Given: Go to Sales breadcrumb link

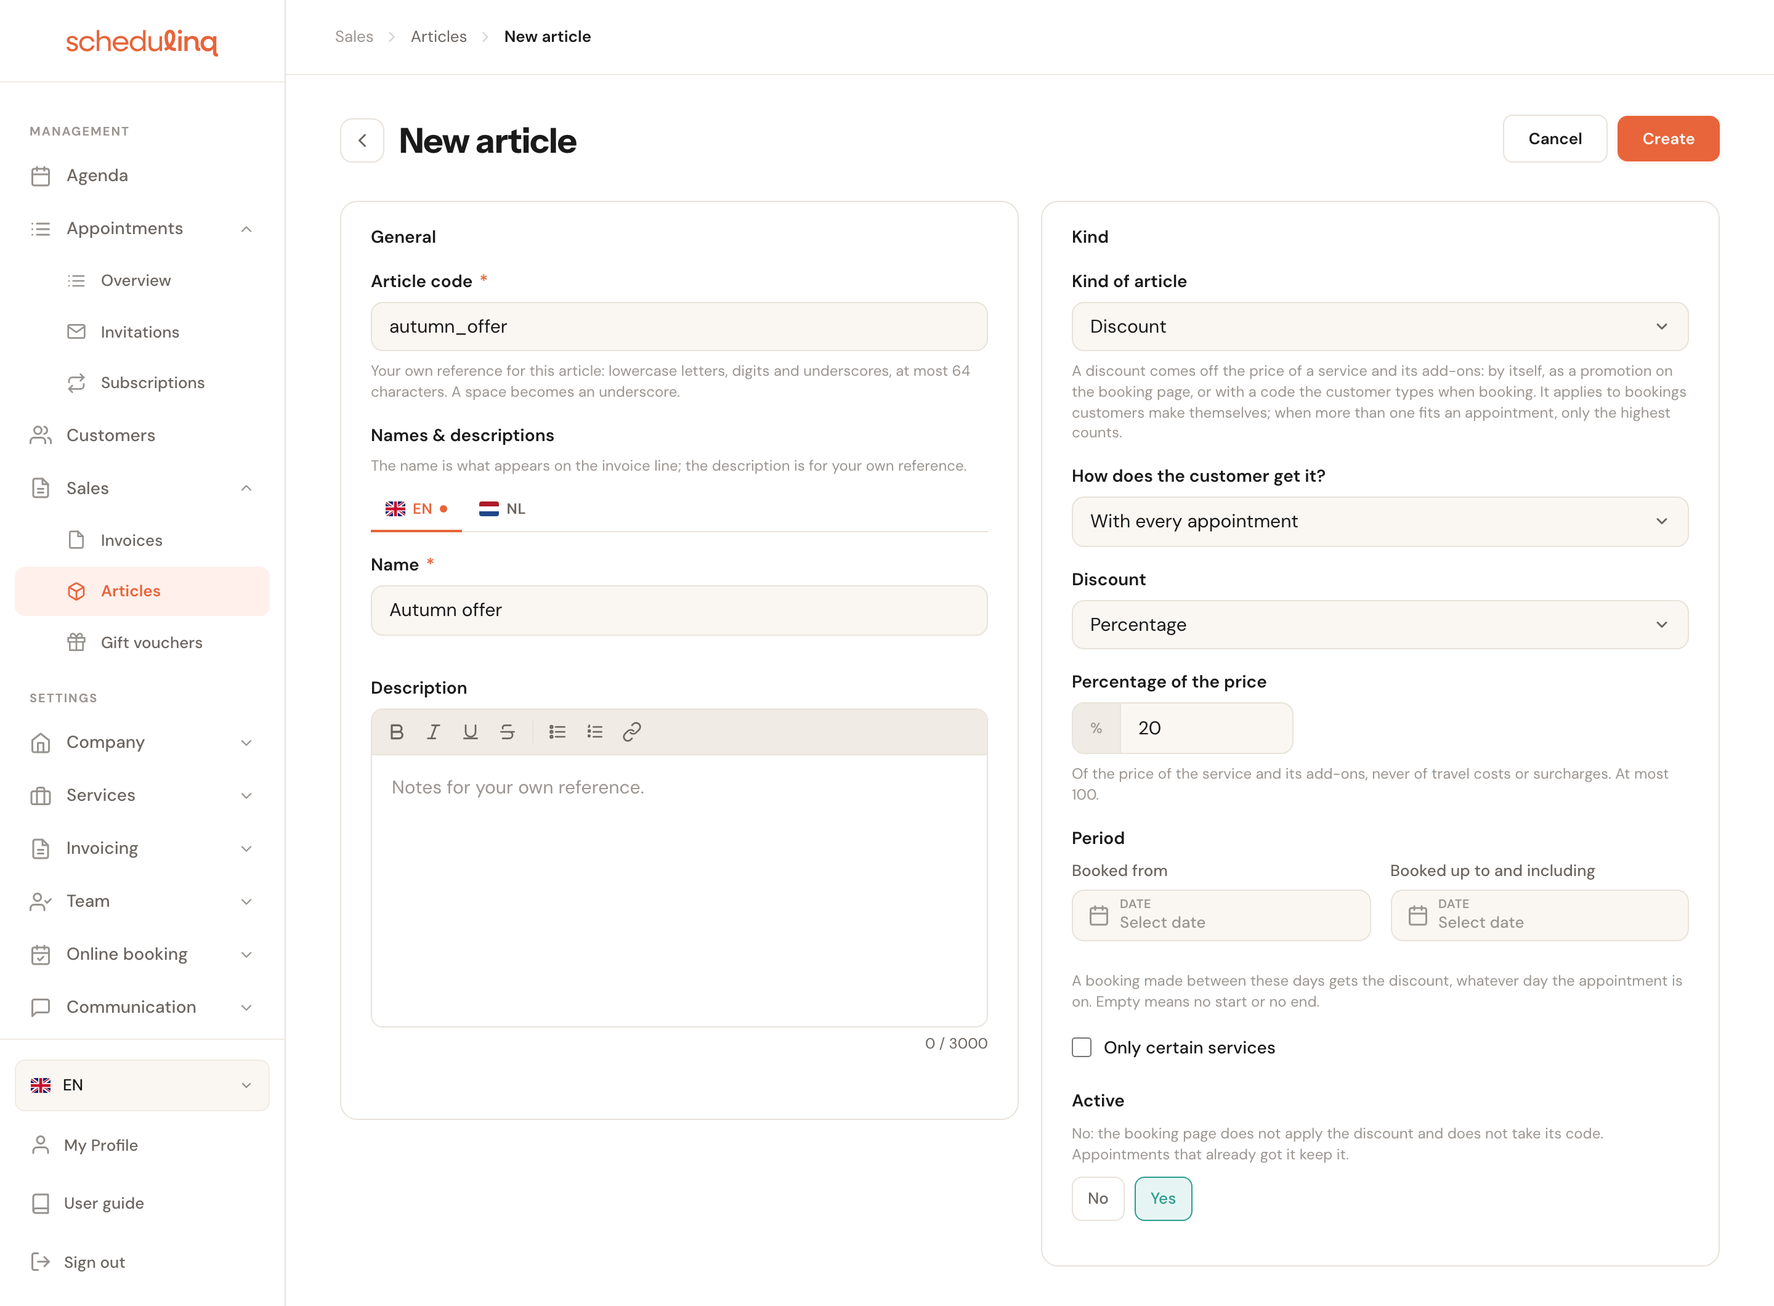Looking at the screenshot, I should pos(354,37).
